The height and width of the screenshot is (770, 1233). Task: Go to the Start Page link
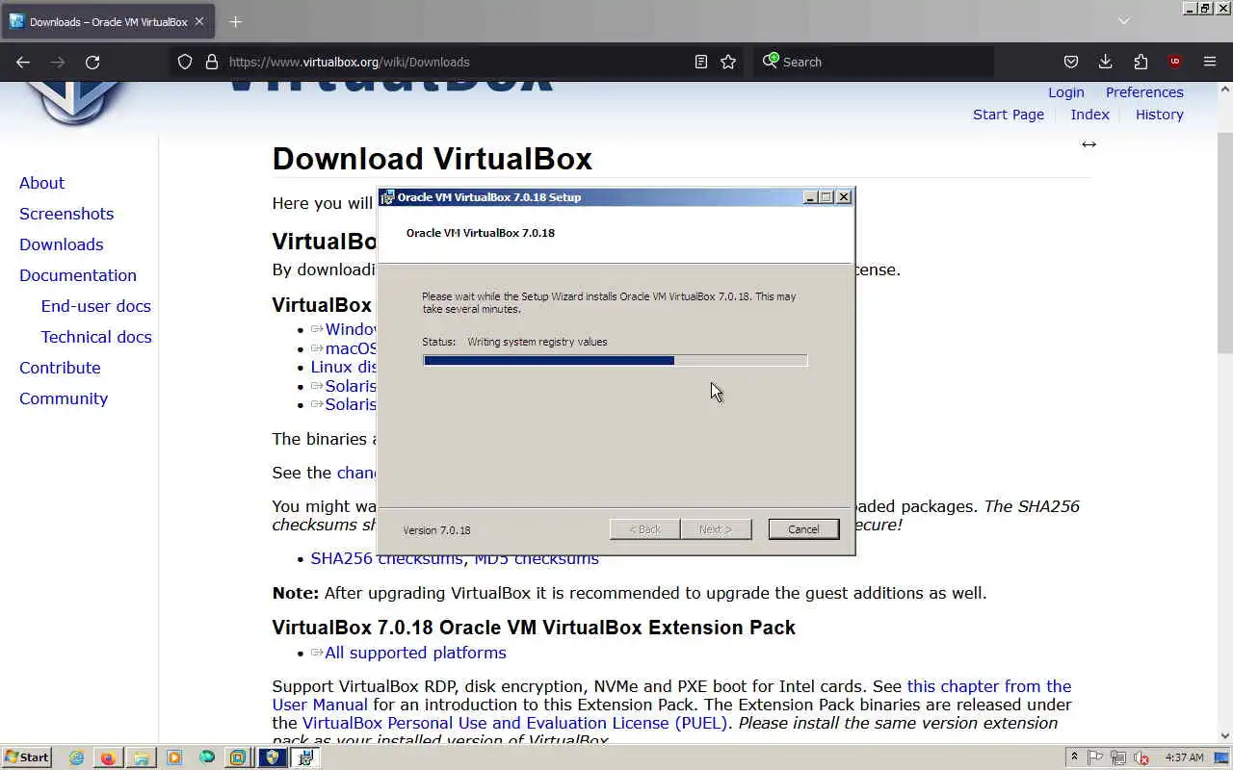pos(1009,115)
